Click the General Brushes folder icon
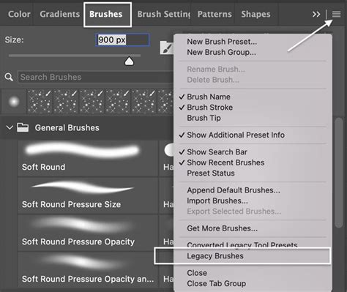 pos(23,127)
